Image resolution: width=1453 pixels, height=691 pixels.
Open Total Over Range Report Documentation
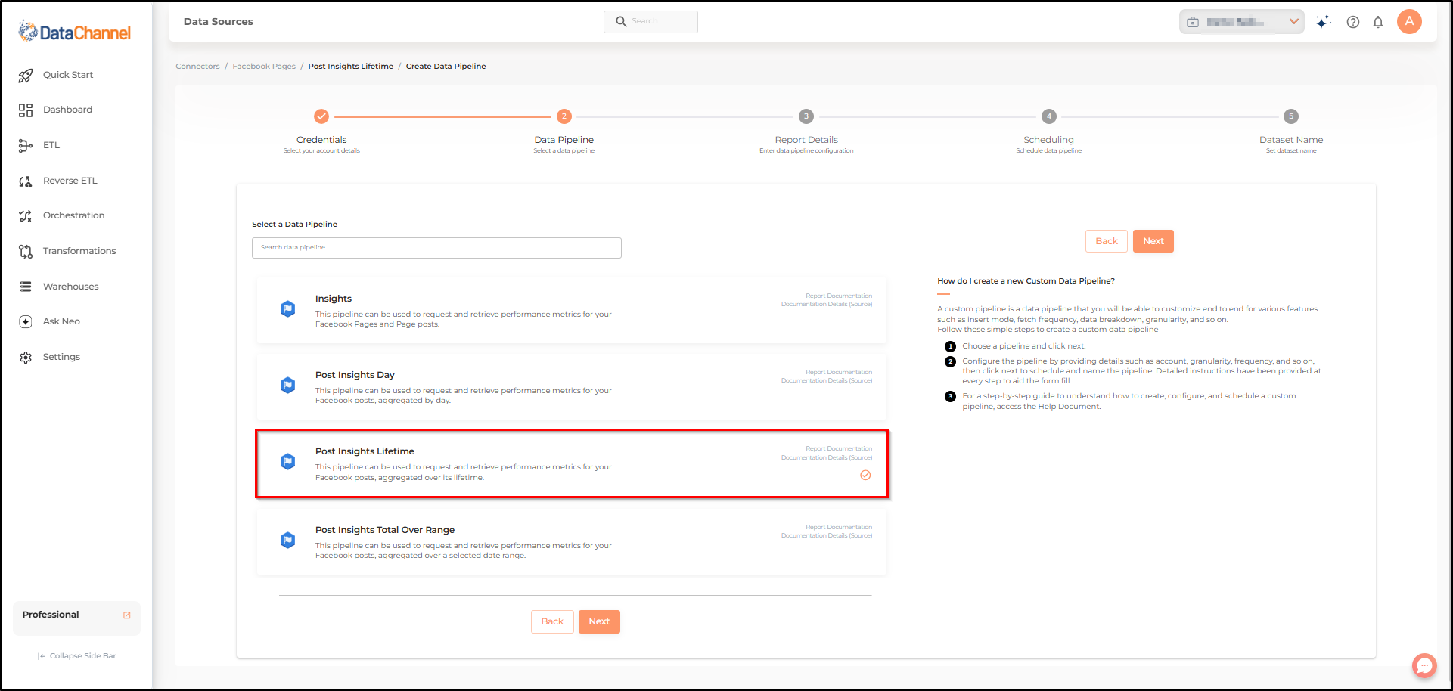click(839, 528)
